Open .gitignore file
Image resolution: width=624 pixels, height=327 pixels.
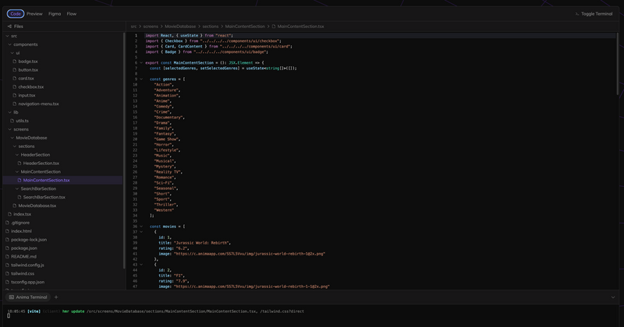point(20,223)
